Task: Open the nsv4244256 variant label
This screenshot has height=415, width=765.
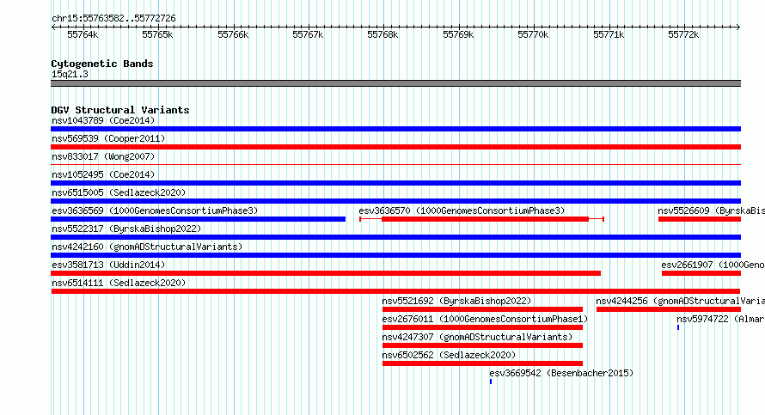Action: click(680, 301)
